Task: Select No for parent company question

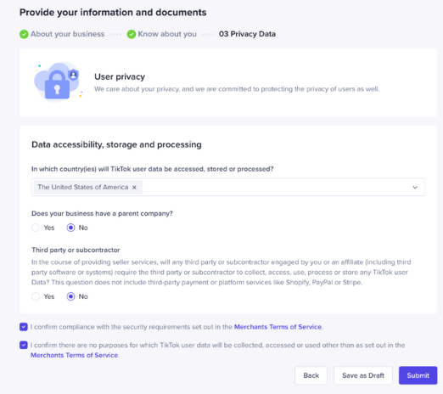Action: 70,228
